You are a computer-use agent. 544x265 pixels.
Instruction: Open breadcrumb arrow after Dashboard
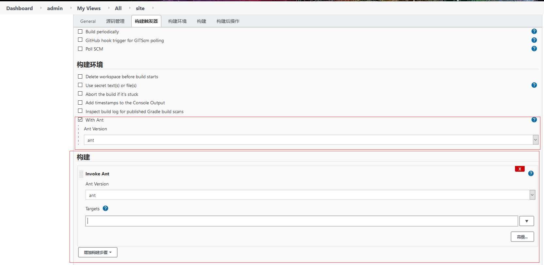coord(41,8)
